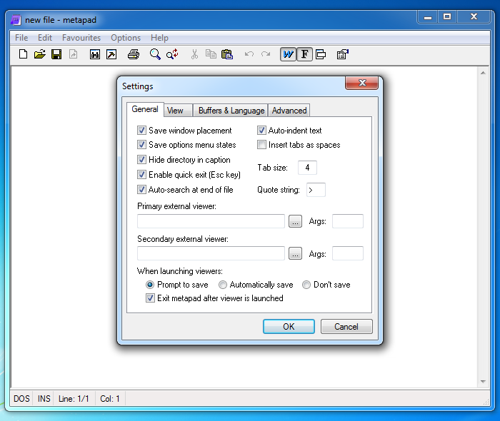Click the Reload file toolbar icon
This screenshot has height=421, width=500.
[74, 54]
